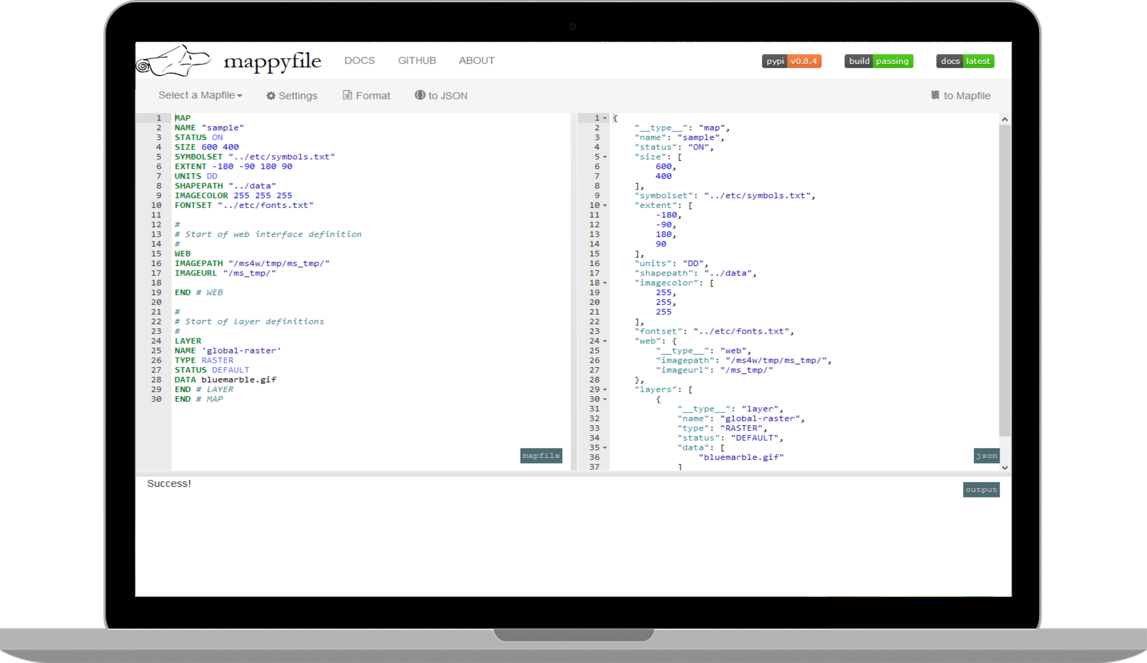The image size is (1147, 663).
Task: Click the Format document icon
Action: (347, 95)
